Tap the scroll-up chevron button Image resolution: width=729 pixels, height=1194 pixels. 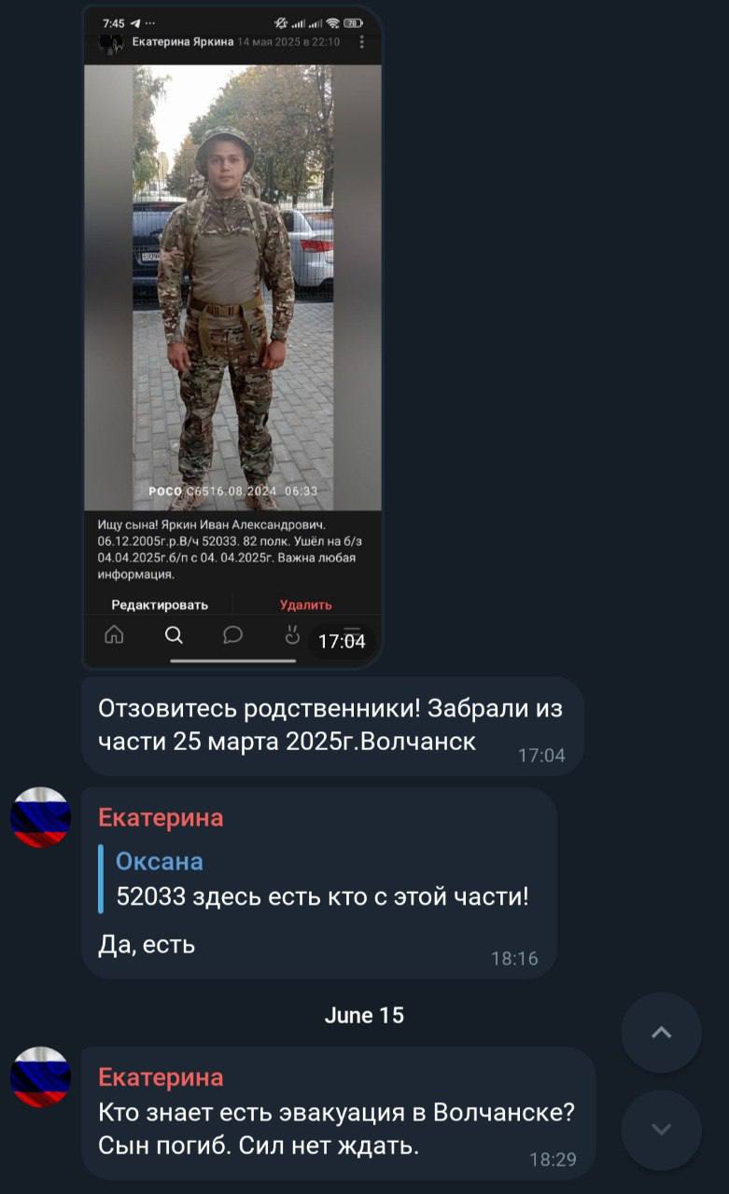coord(661,1033)
